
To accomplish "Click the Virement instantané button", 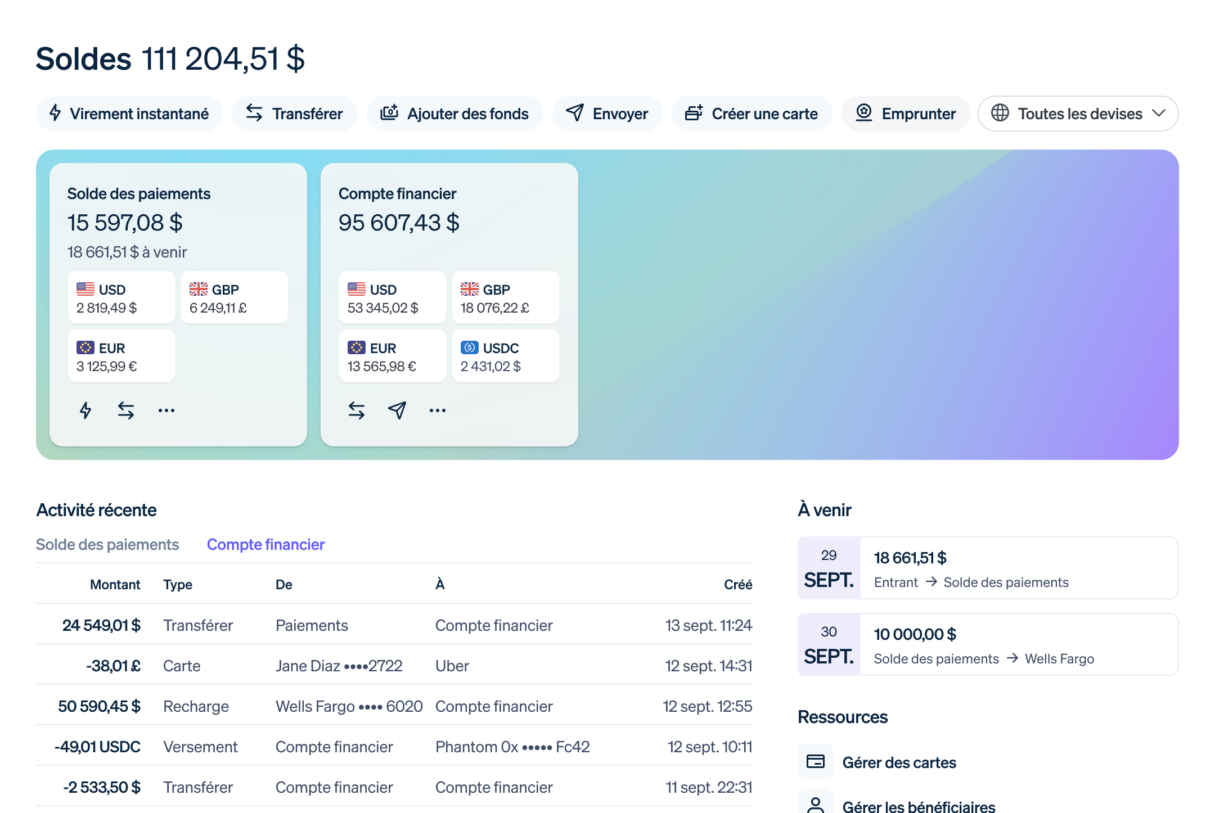I will pyautogui.click(x=129, y=113).
